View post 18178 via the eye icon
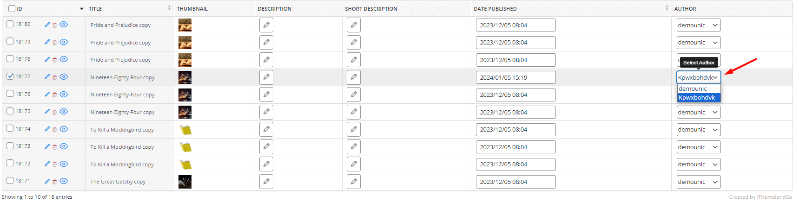This screenshot has height=202, width=799. 64,59
